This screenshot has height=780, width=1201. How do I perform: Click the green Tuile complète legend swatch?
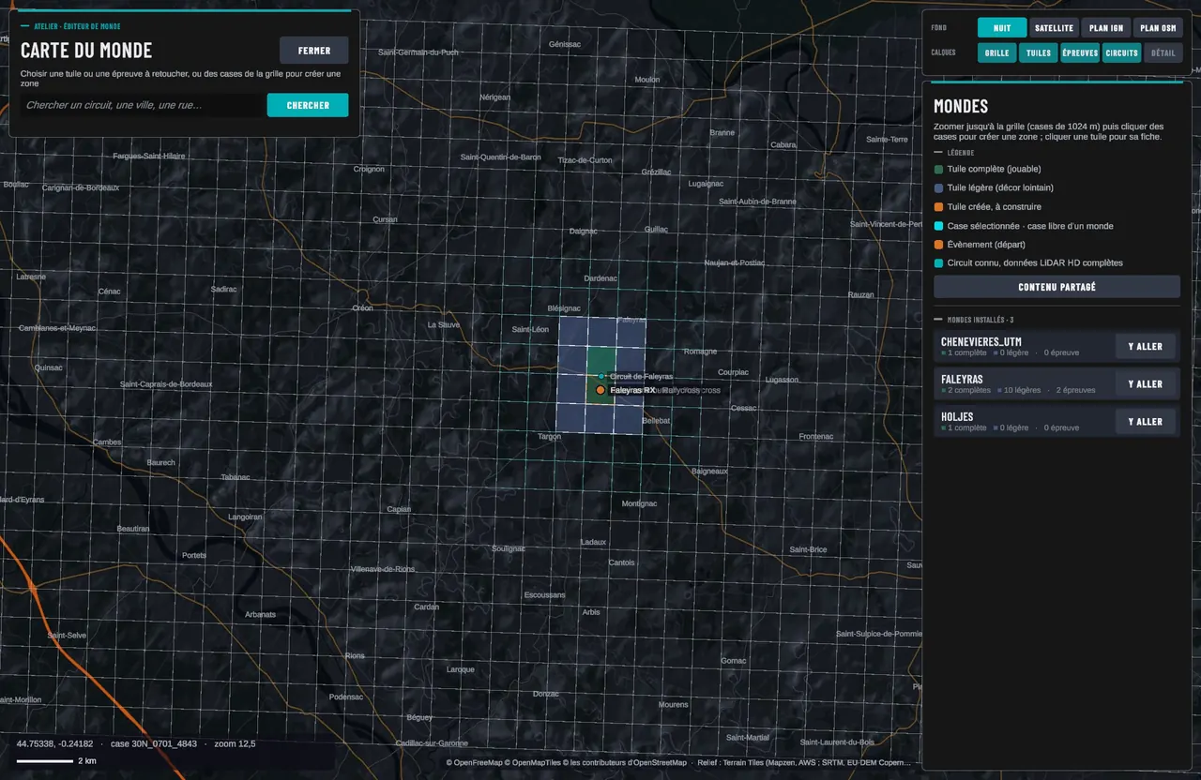pos(938,169)
